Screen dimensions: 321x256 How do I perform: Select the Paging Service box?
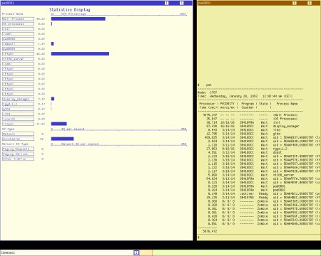click(18, 154)
